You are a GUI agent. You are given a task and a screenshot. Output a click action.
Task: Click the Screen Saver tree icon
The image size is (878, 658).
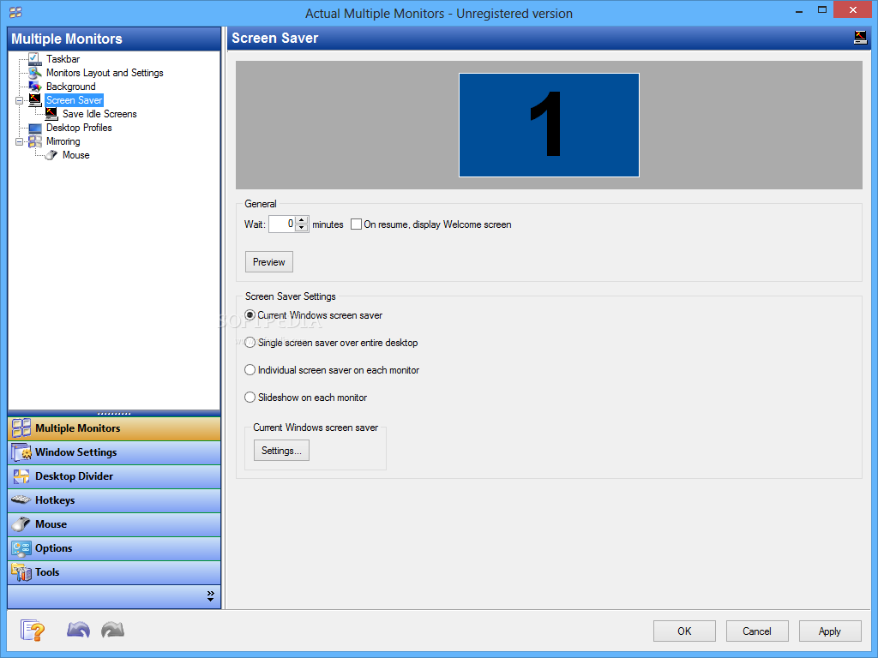click(34, 100)
